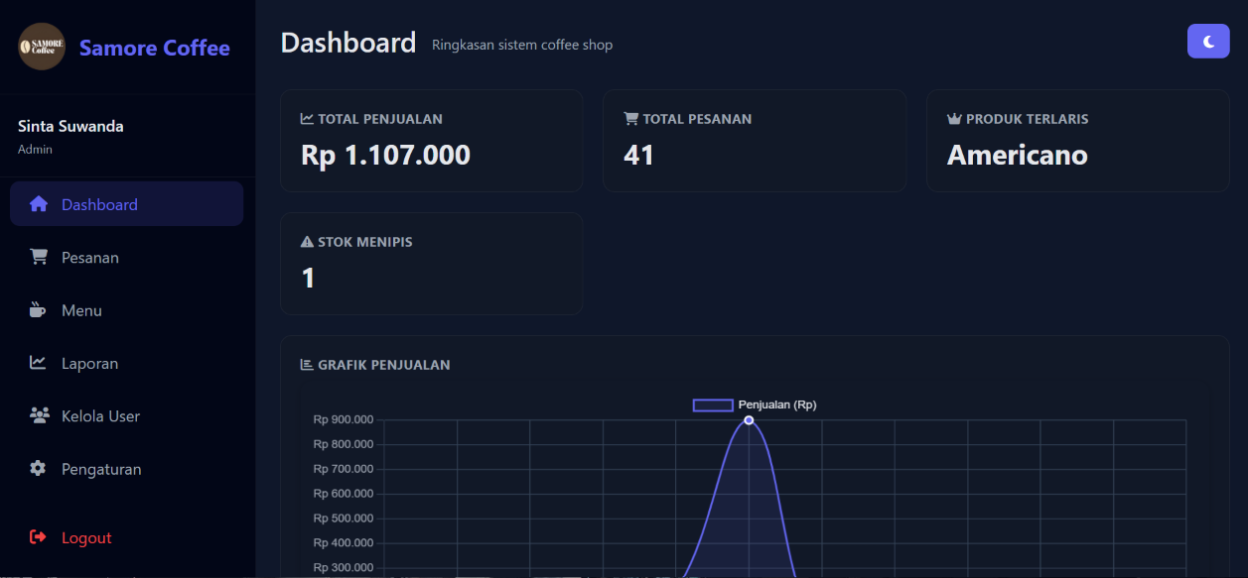Click the Samore Coffee logo image
Screen dimensions: 1248x578
42,47
